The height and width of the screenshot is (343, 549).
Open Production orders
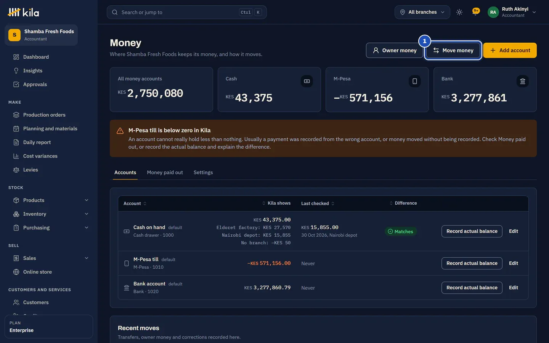click(49, 115)
